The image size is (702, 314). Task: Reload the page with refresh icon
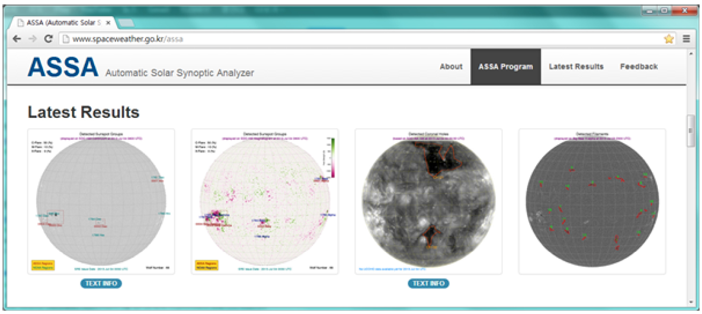click(x=48, y=39)
